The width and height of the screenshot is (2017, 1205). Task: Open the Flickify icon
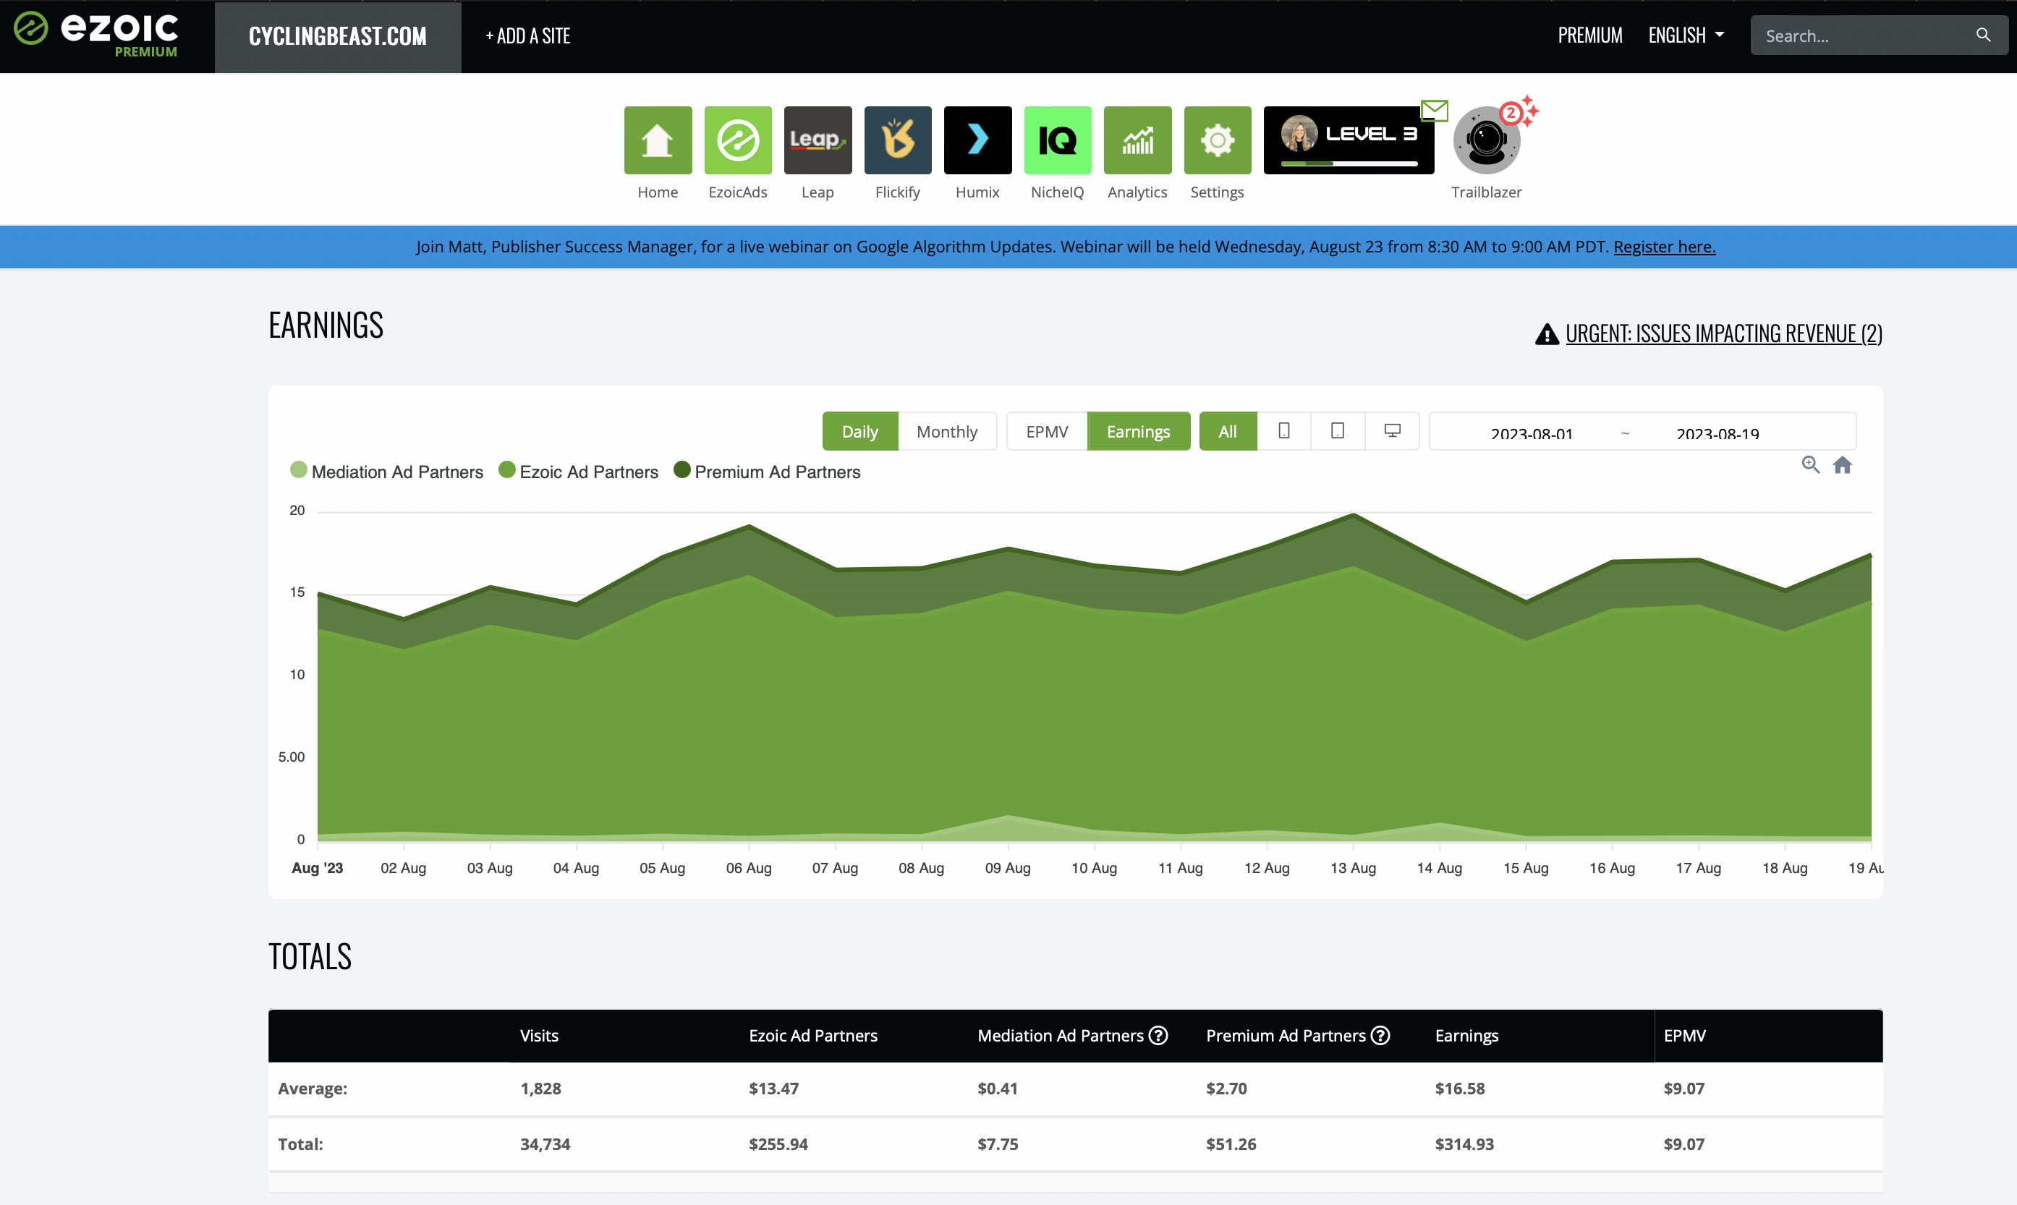point(897,140)
